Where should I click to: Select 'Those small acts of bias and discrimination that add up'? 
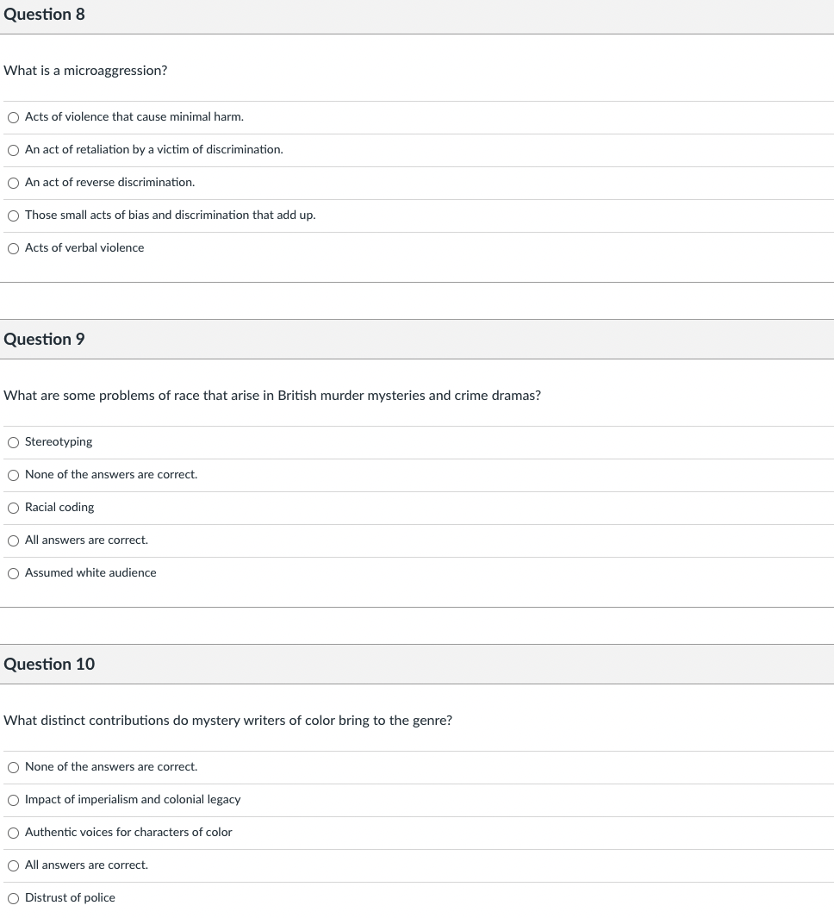pyautogui.click(x=13, y=215)
